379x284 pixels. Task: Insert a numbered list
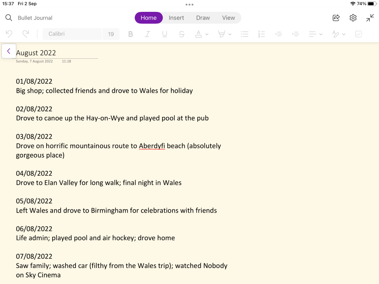click(x=262, y=34)
